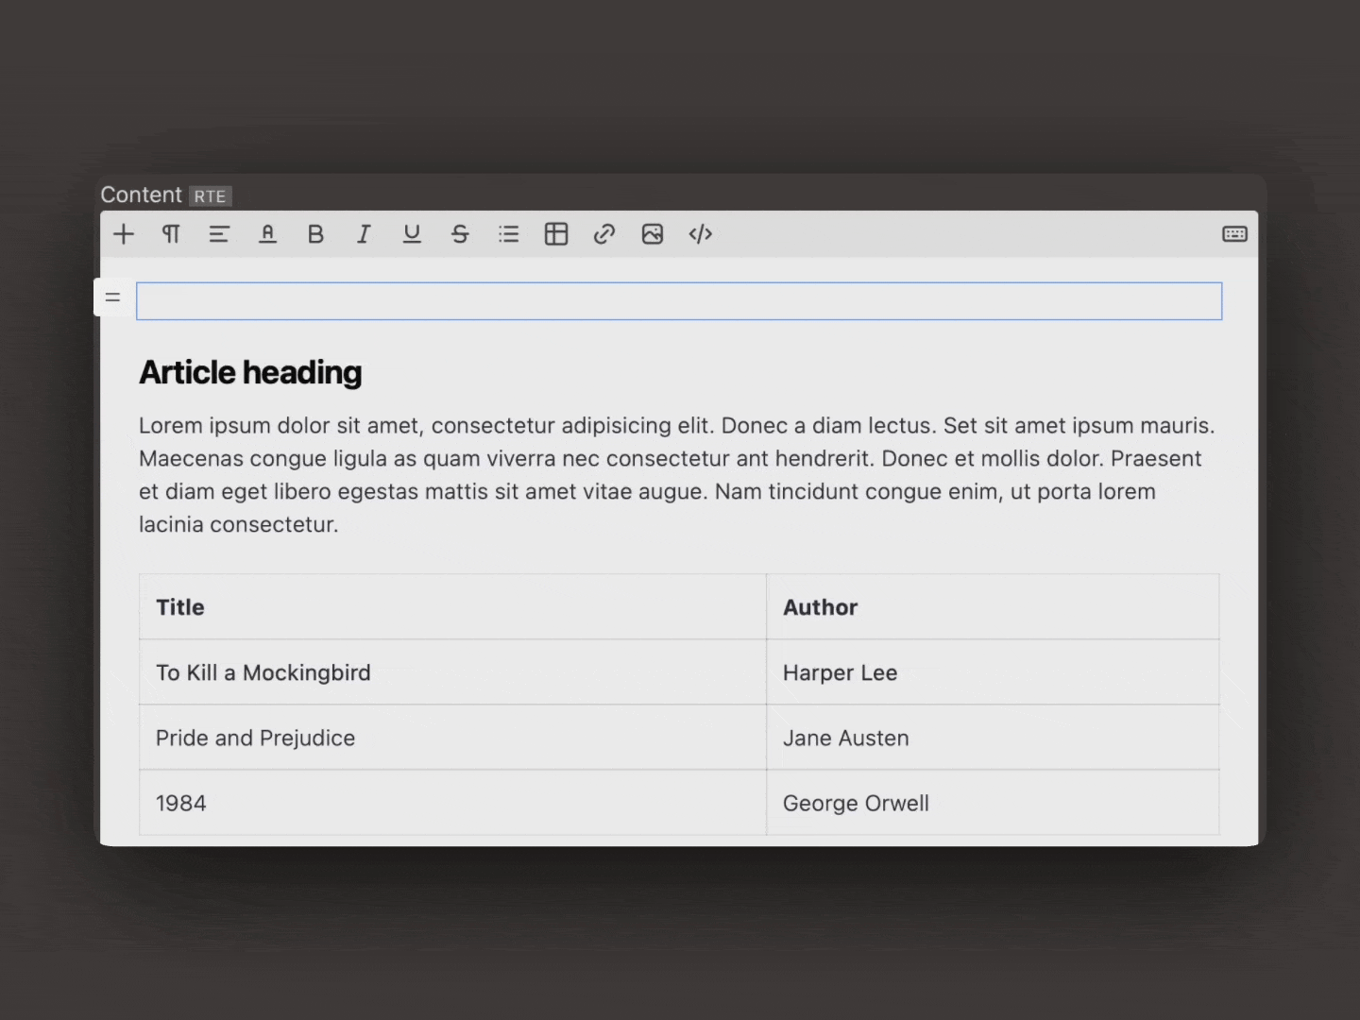Insert a table using the toolbar icon
The image size is (1360, 1020).
pos(556,234)
